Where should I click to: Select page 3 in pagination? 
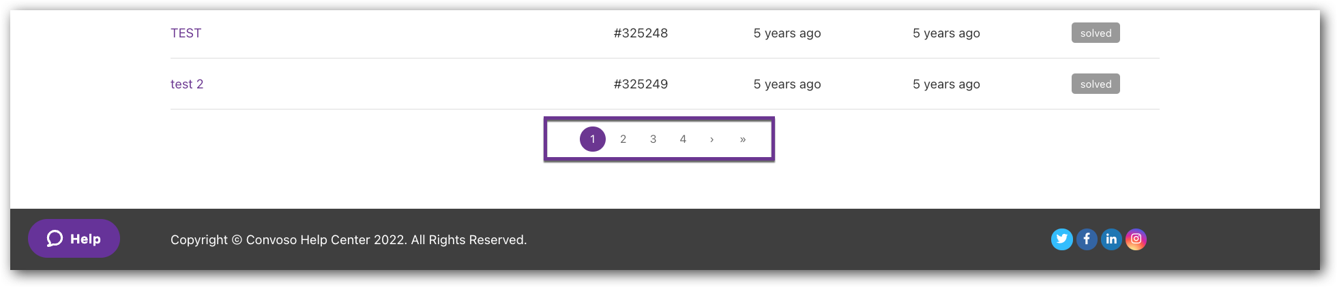[653, 139]
